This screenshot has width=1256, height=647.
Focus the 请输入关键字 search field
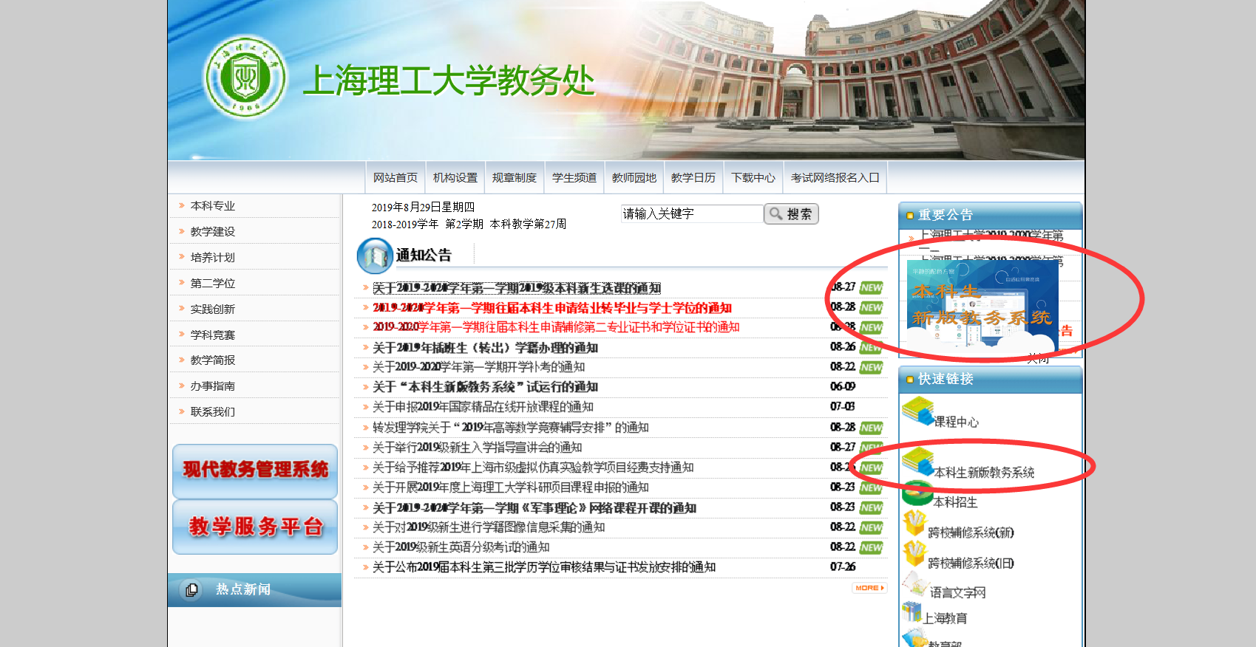(x=692, y=213)
